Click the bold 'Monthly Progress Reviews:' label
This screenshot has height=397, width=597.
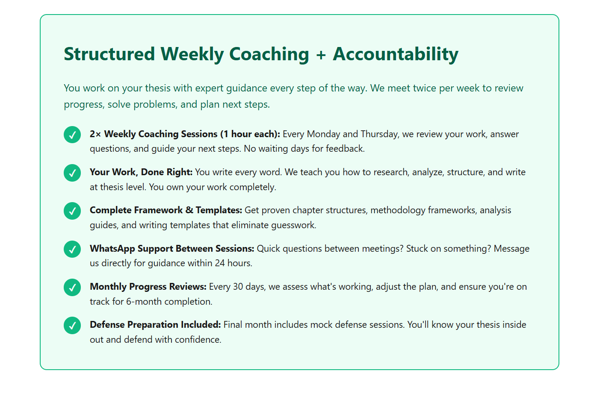[x=148, y=287]
